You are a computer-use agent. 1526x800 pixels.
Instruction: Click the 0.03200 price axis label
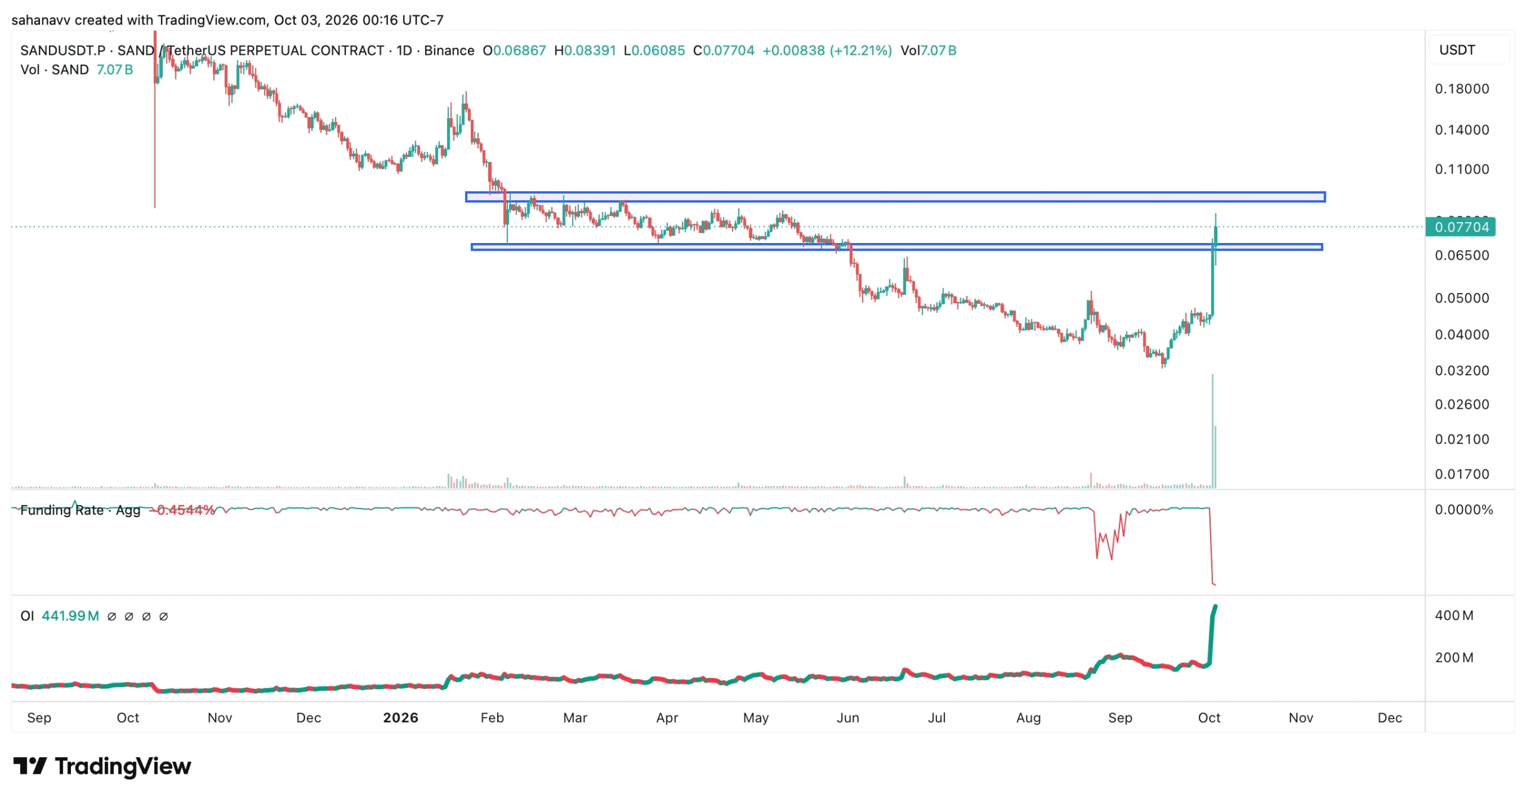tap(1462, 371)
